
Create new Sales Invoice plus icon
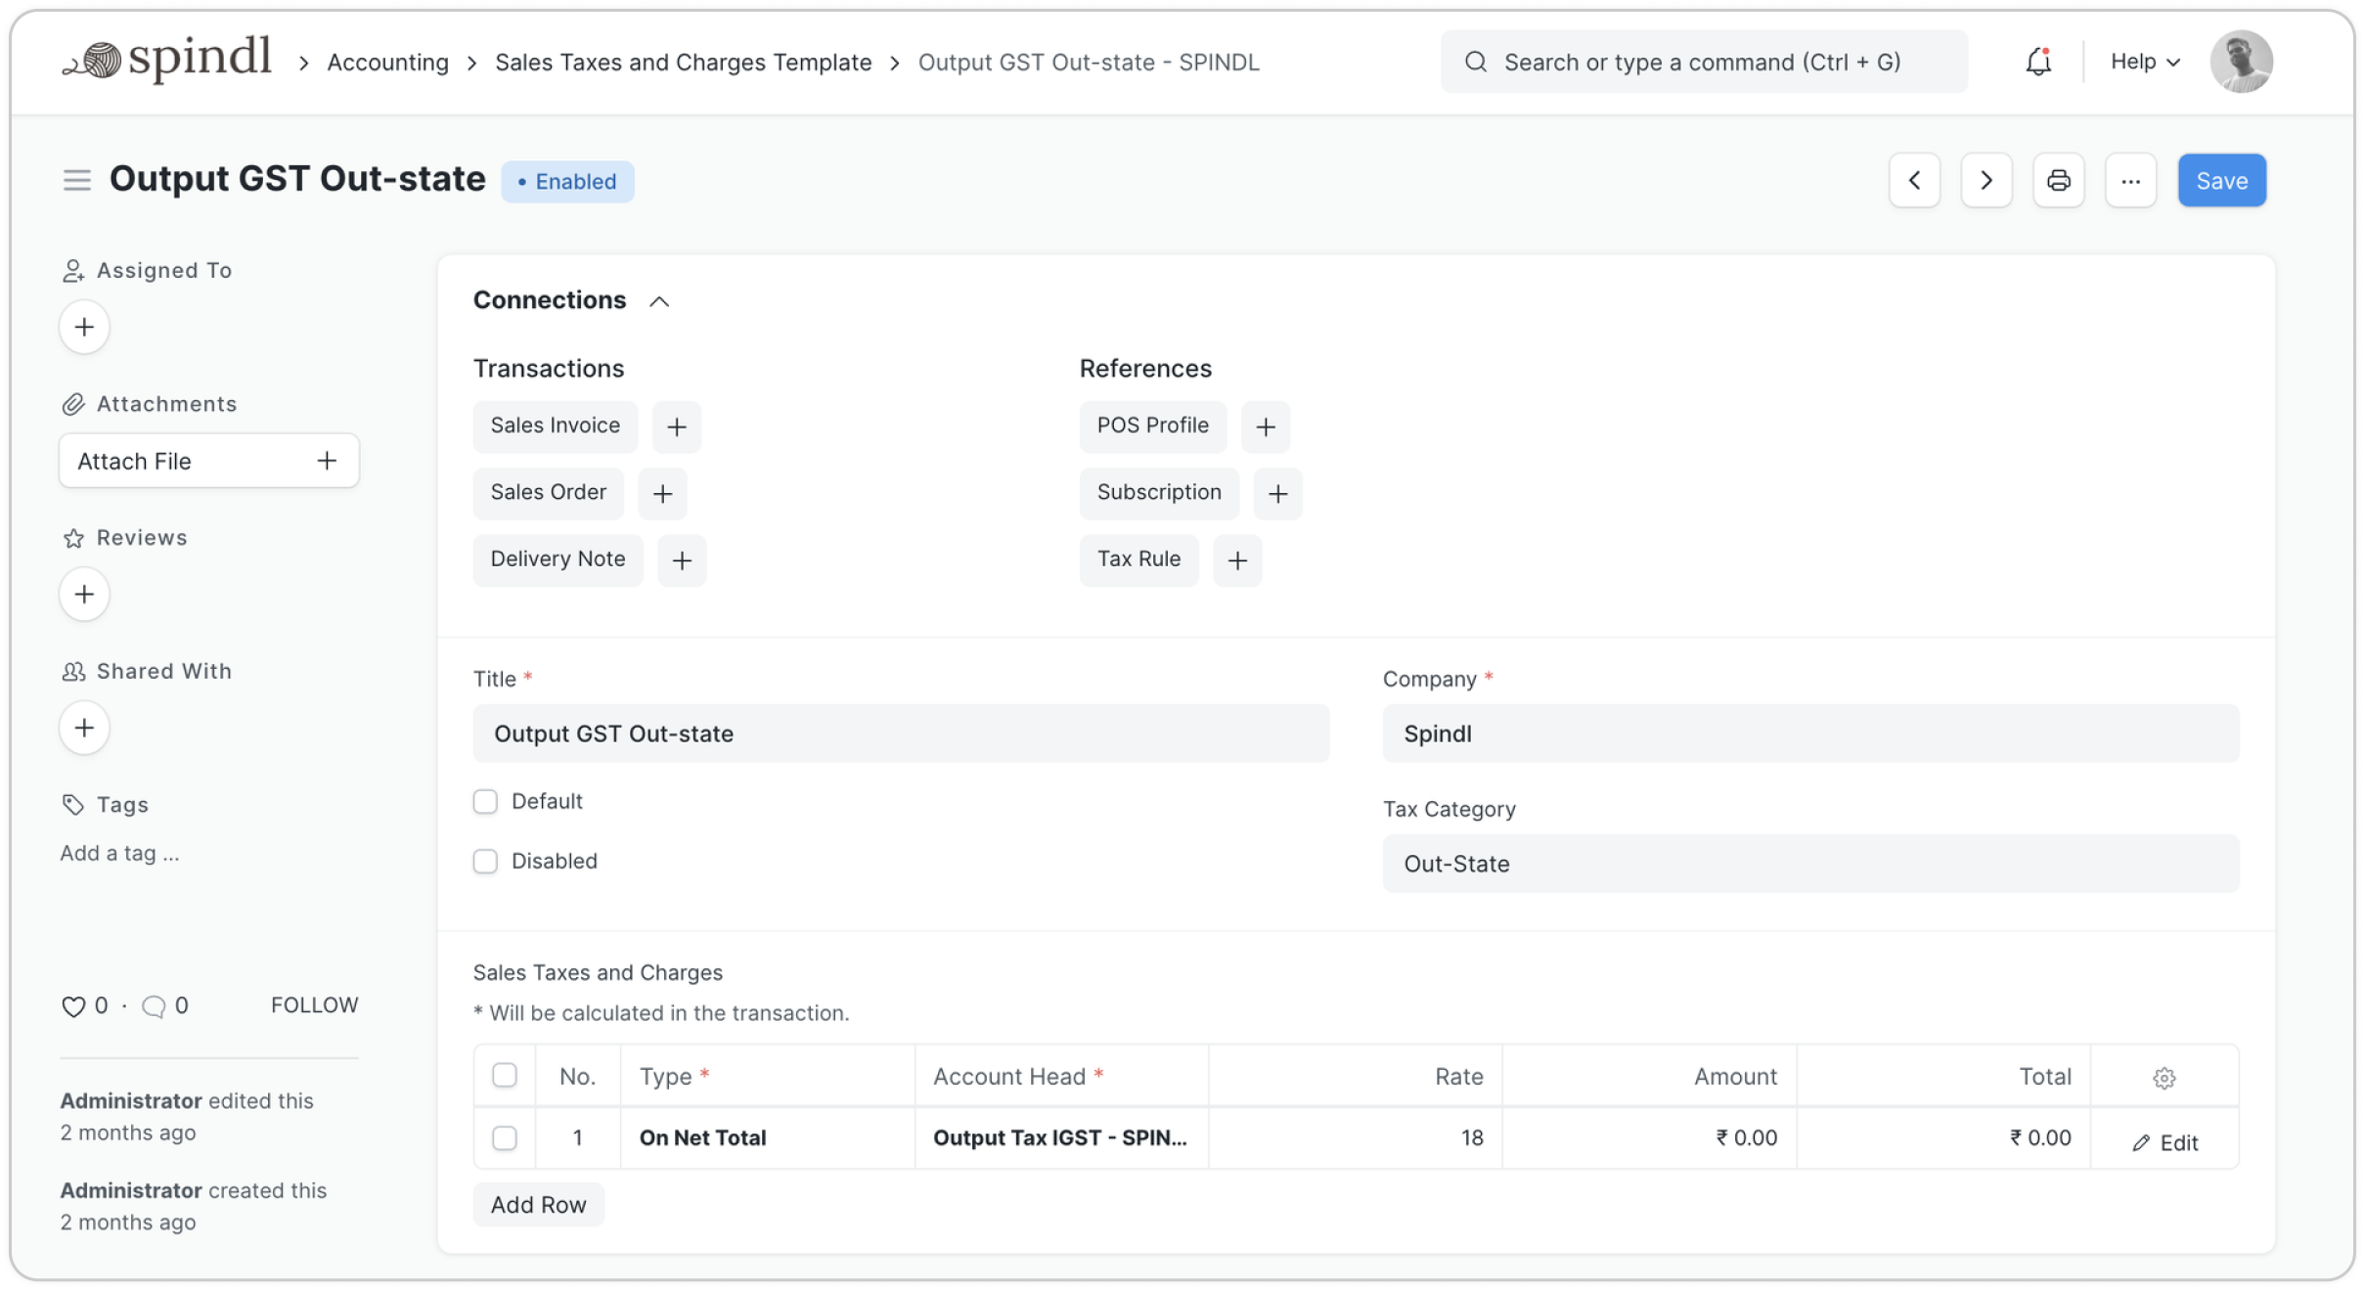click(677, 426)
